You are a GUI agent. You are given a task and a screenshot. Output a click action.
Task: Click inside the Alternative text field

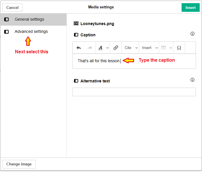point(134,92)
